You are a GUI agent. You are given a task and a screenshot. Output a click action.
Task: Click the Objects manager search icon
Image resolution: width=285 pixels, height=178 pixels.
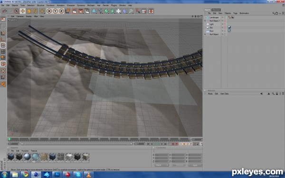pos(274,13)
